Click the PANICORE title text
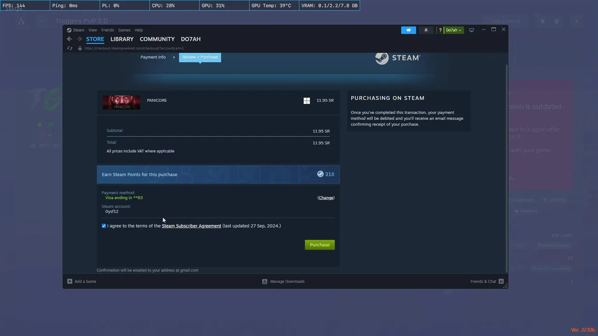 157,100
